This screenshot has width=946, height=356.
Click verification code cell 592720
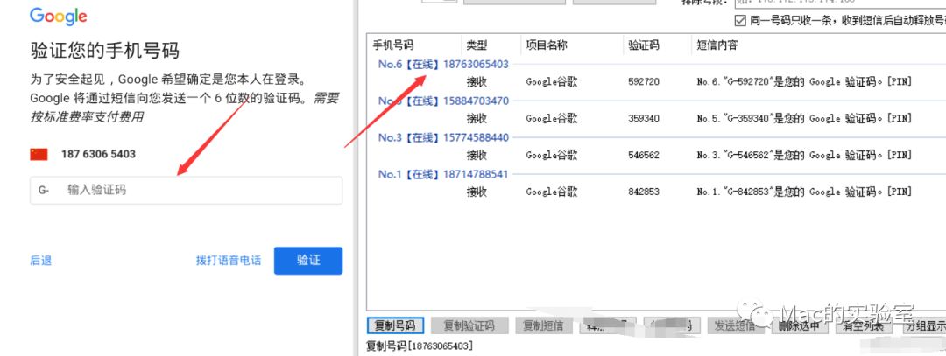coord(644,82)
